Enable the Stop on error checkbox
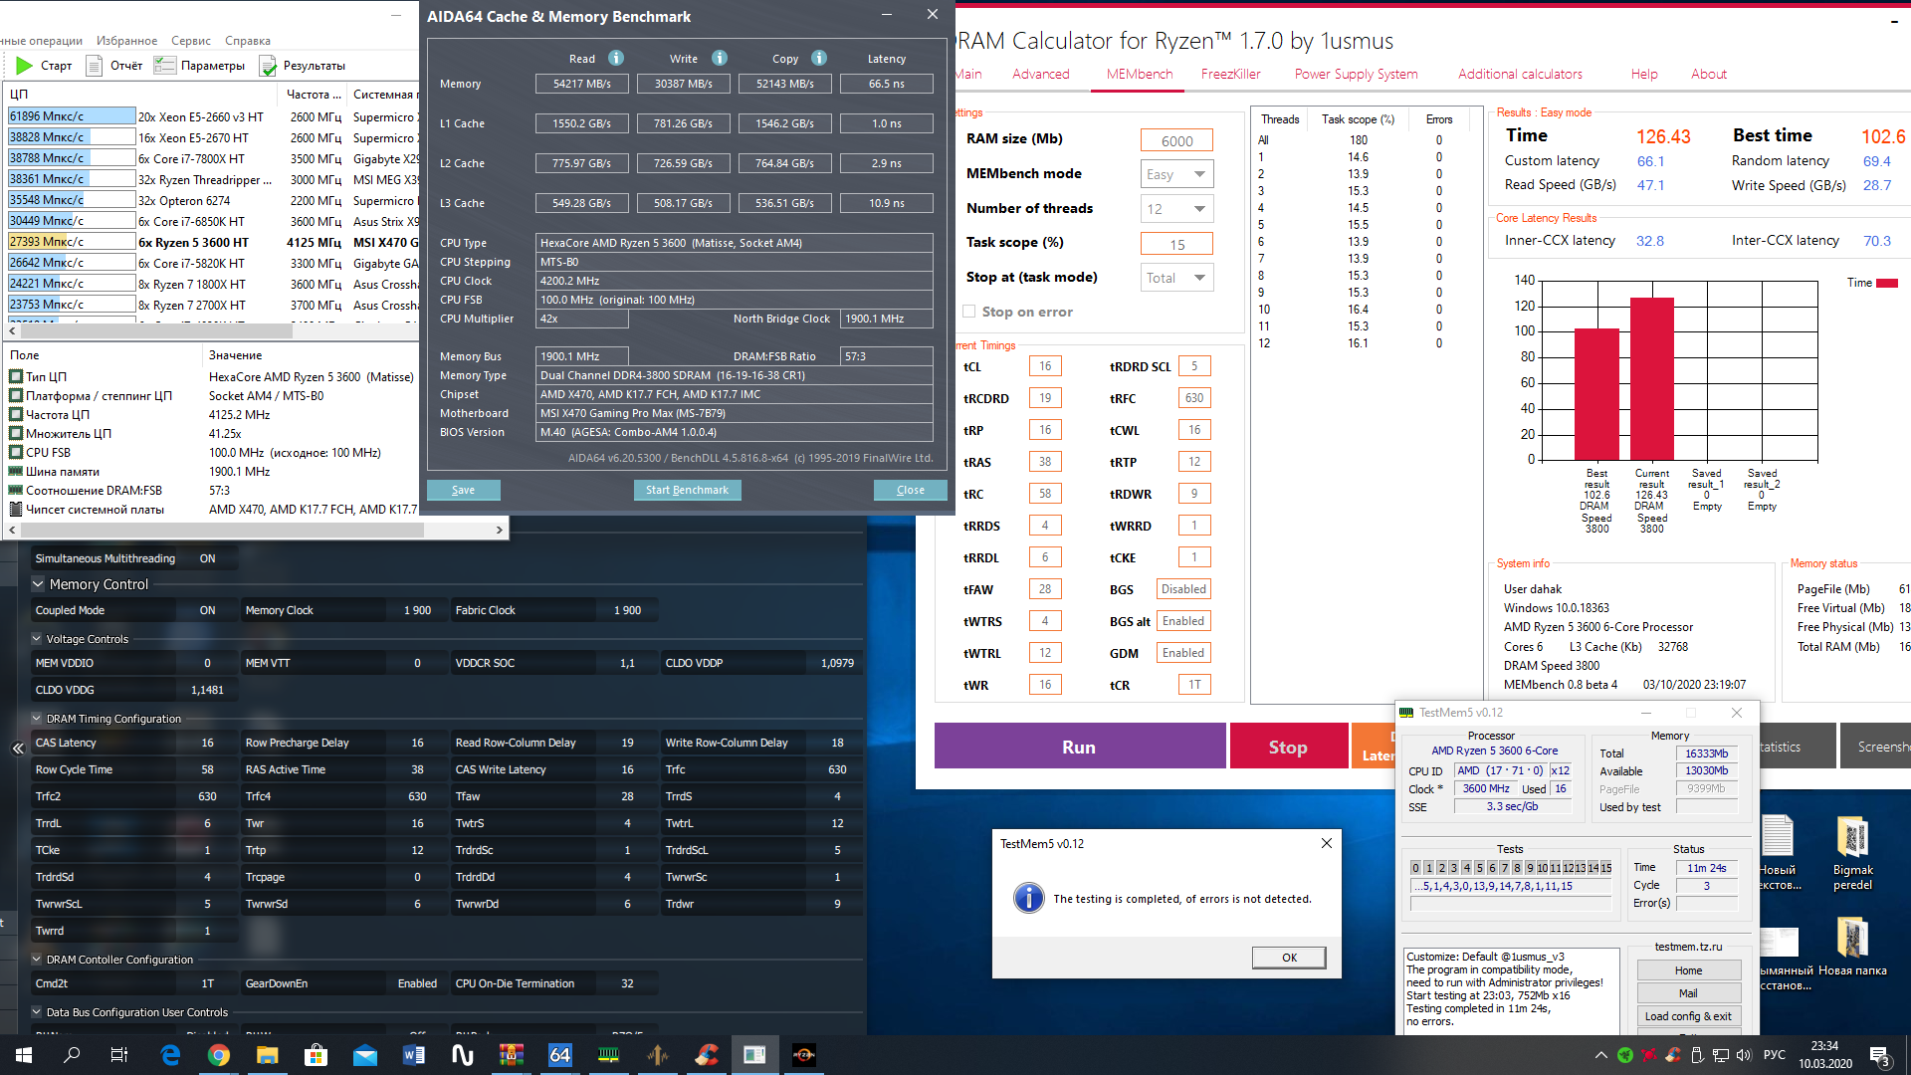Image resolution: width=1911 pixels, height=1075 pixels. pos(968,312)
